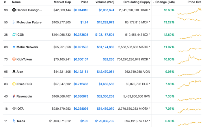Open ICON volume link $123,157,504

pyautogui.click(x=105, y=35)
